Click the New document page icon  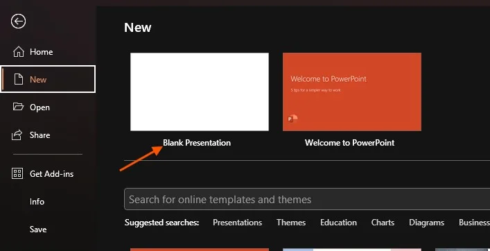click(19, 80)
